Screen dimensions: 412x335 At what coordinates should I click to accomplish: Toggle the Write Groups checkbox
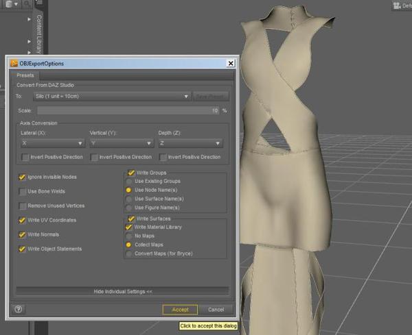(131, 173)
